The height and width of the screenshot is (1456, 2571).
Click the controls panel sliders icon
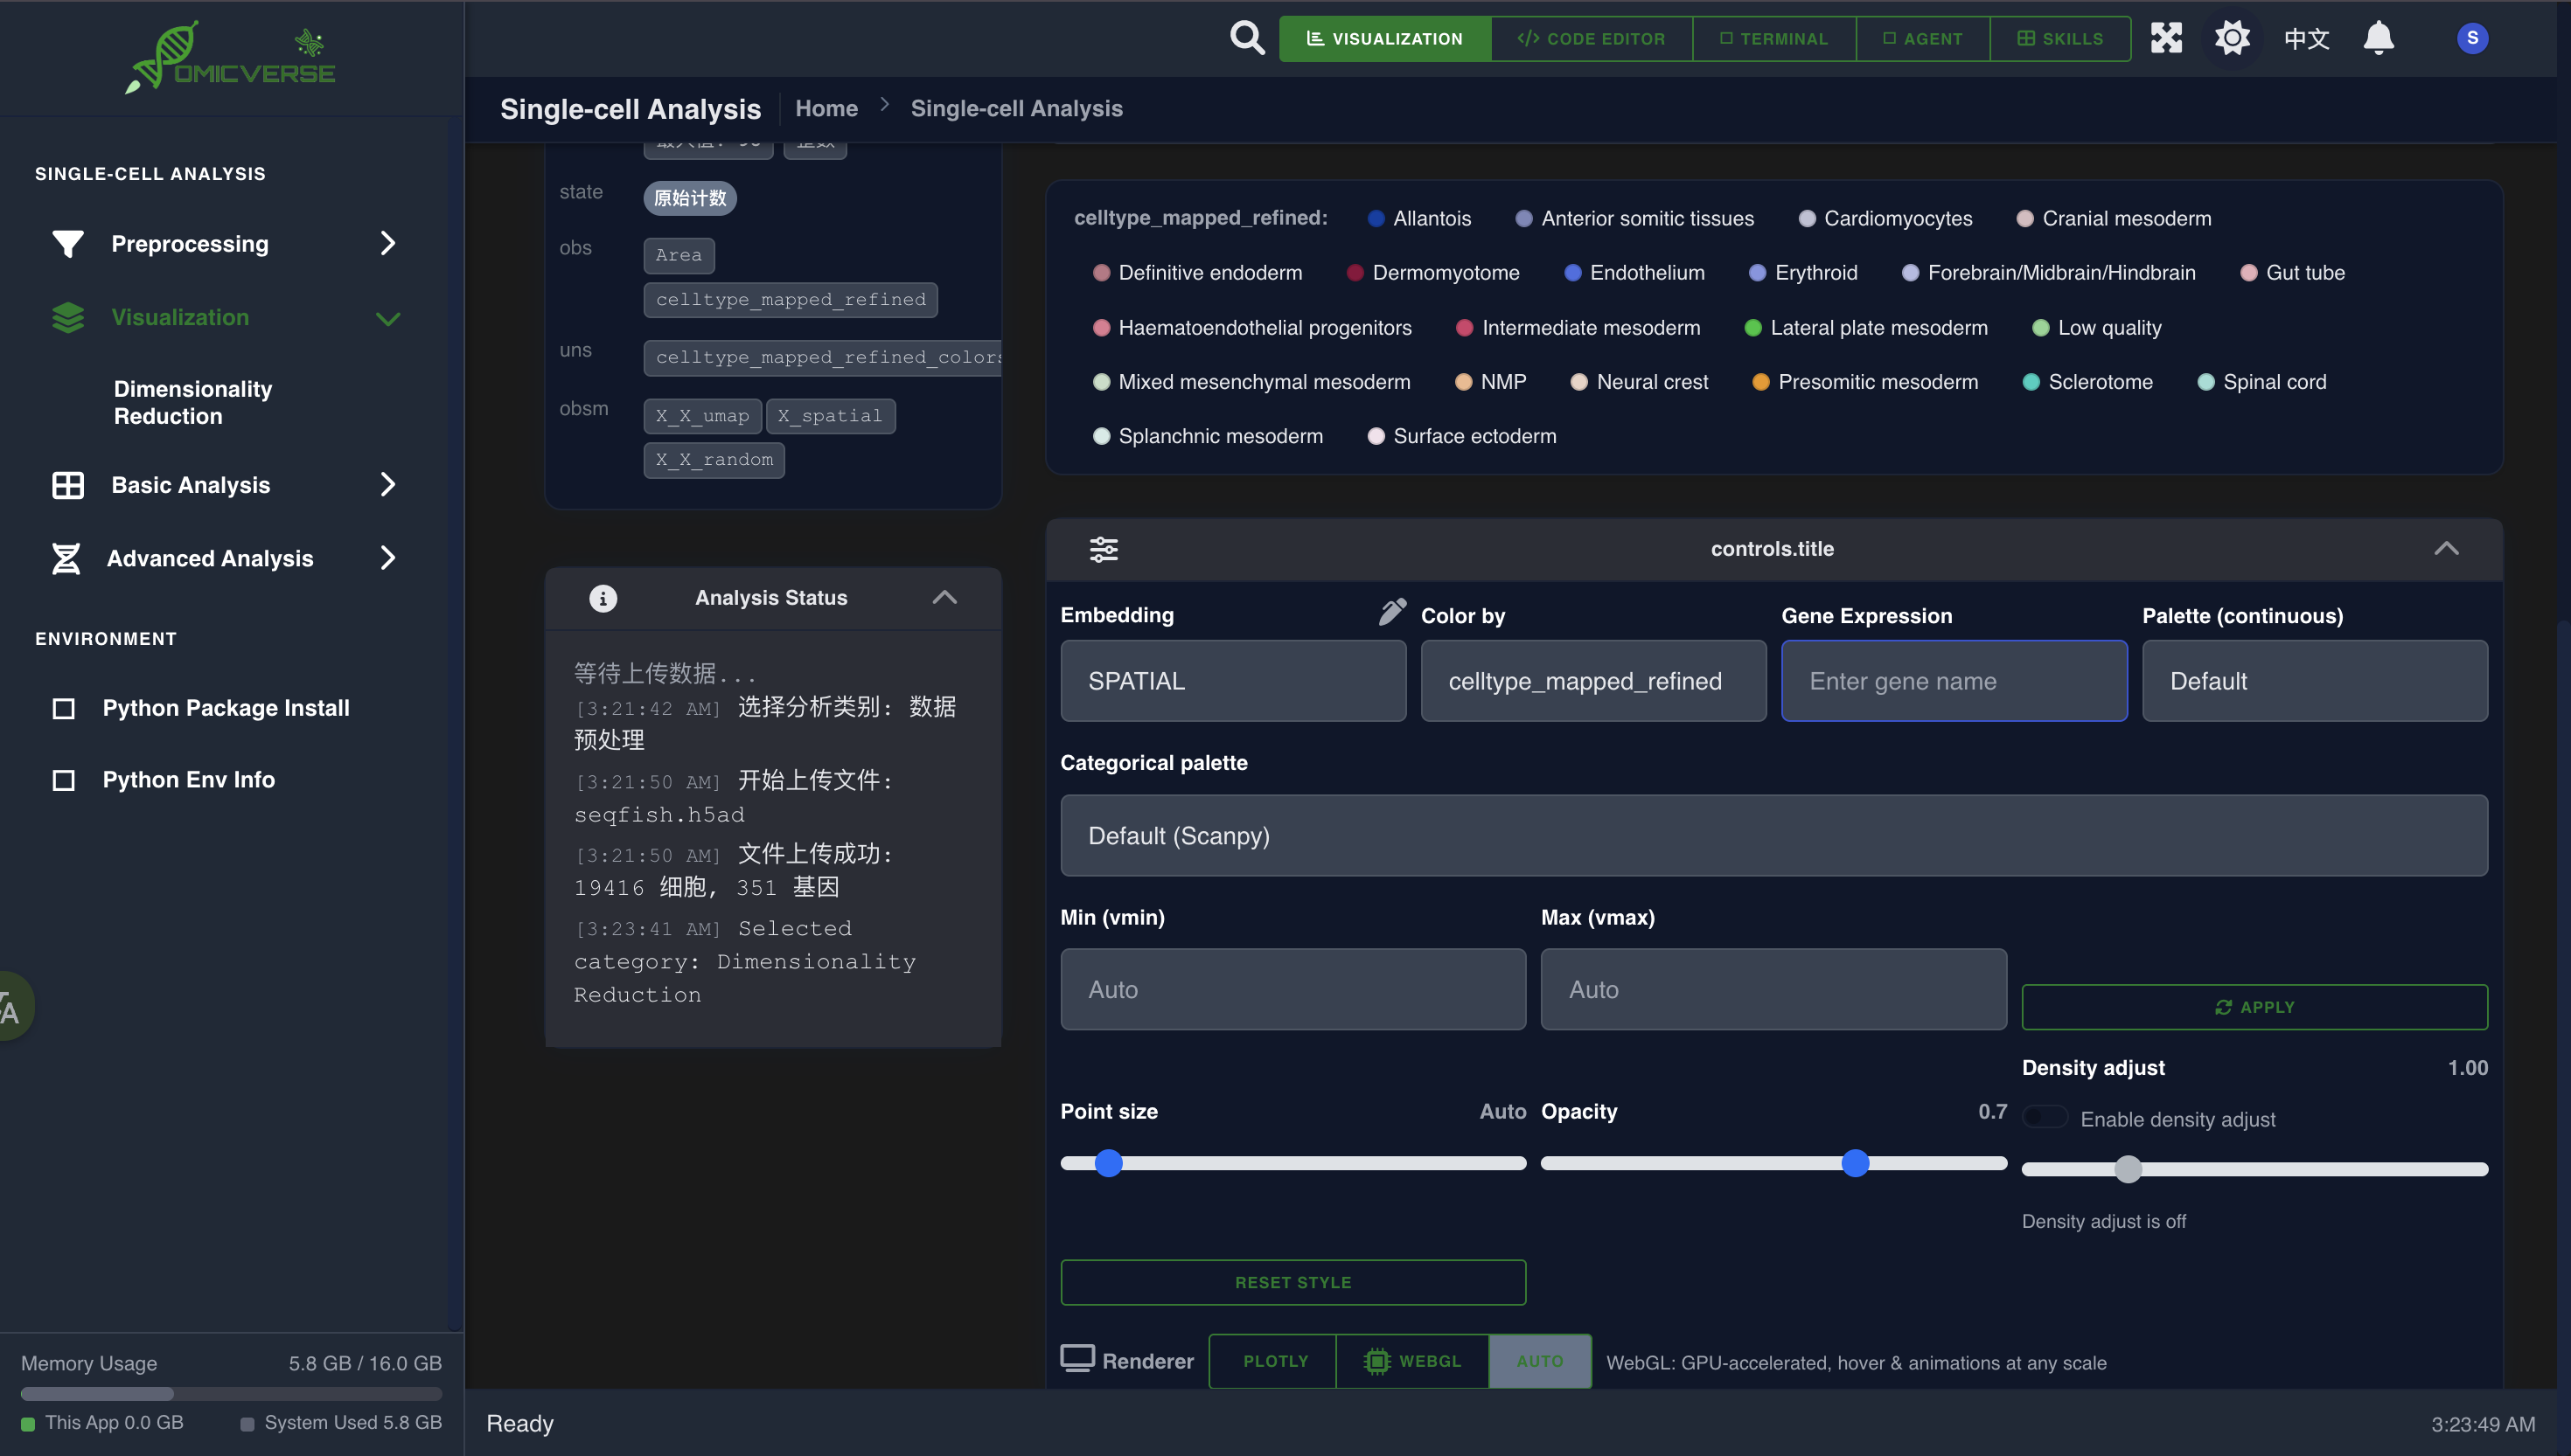tap(1104, 549)
